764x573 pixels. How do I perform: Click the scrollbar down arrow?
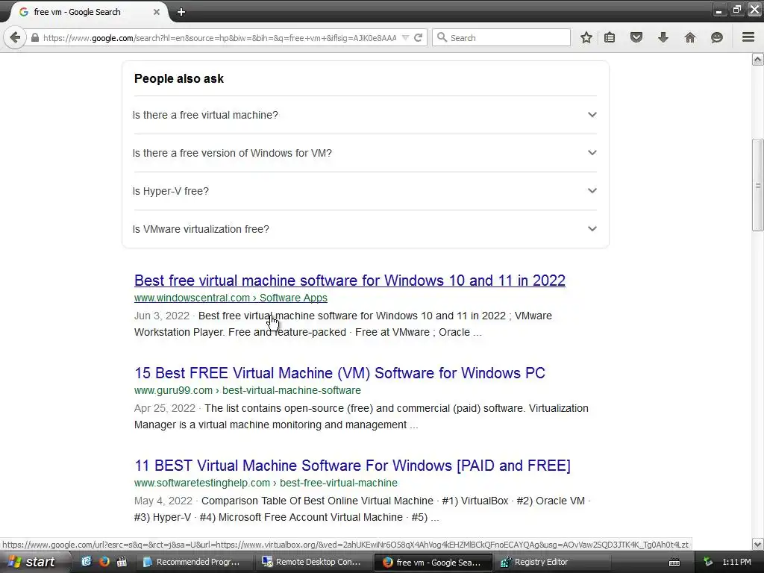coord(758,544)
